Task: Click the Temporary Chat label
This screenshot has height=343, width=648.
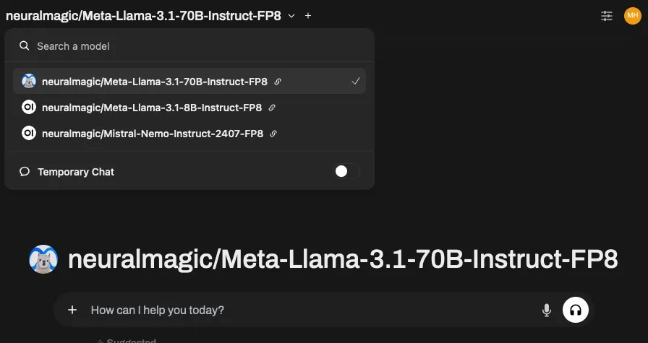Action: click(x=76, y=172)
